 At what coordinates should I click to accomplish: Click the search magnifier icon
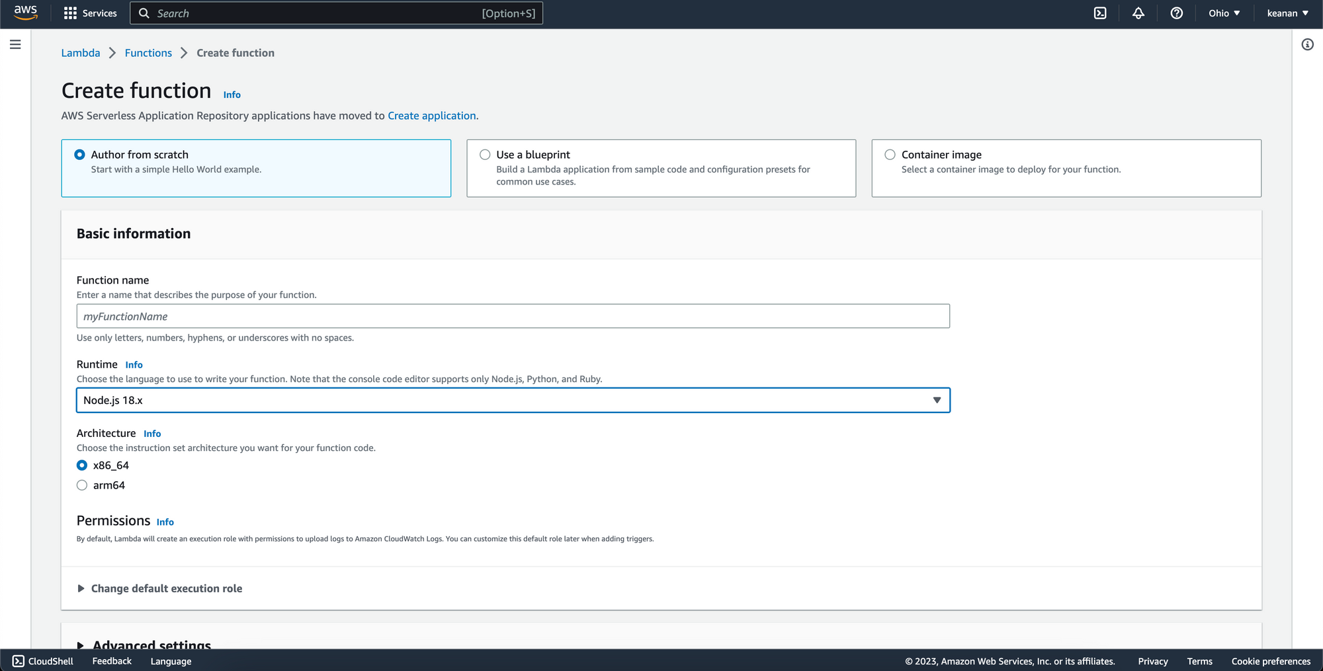[x=144, y=13]
